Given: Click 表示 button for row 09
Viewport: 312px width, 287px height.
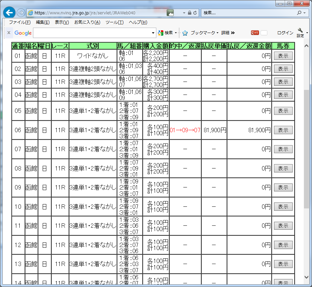Looking at the screenshot, I should point(283,187).
